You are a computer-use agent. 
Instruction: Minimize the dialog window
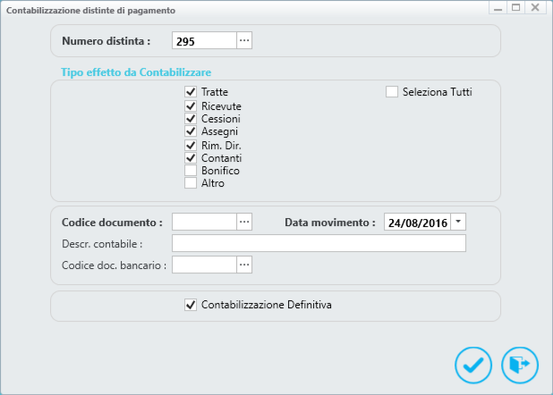pos(498,7)
